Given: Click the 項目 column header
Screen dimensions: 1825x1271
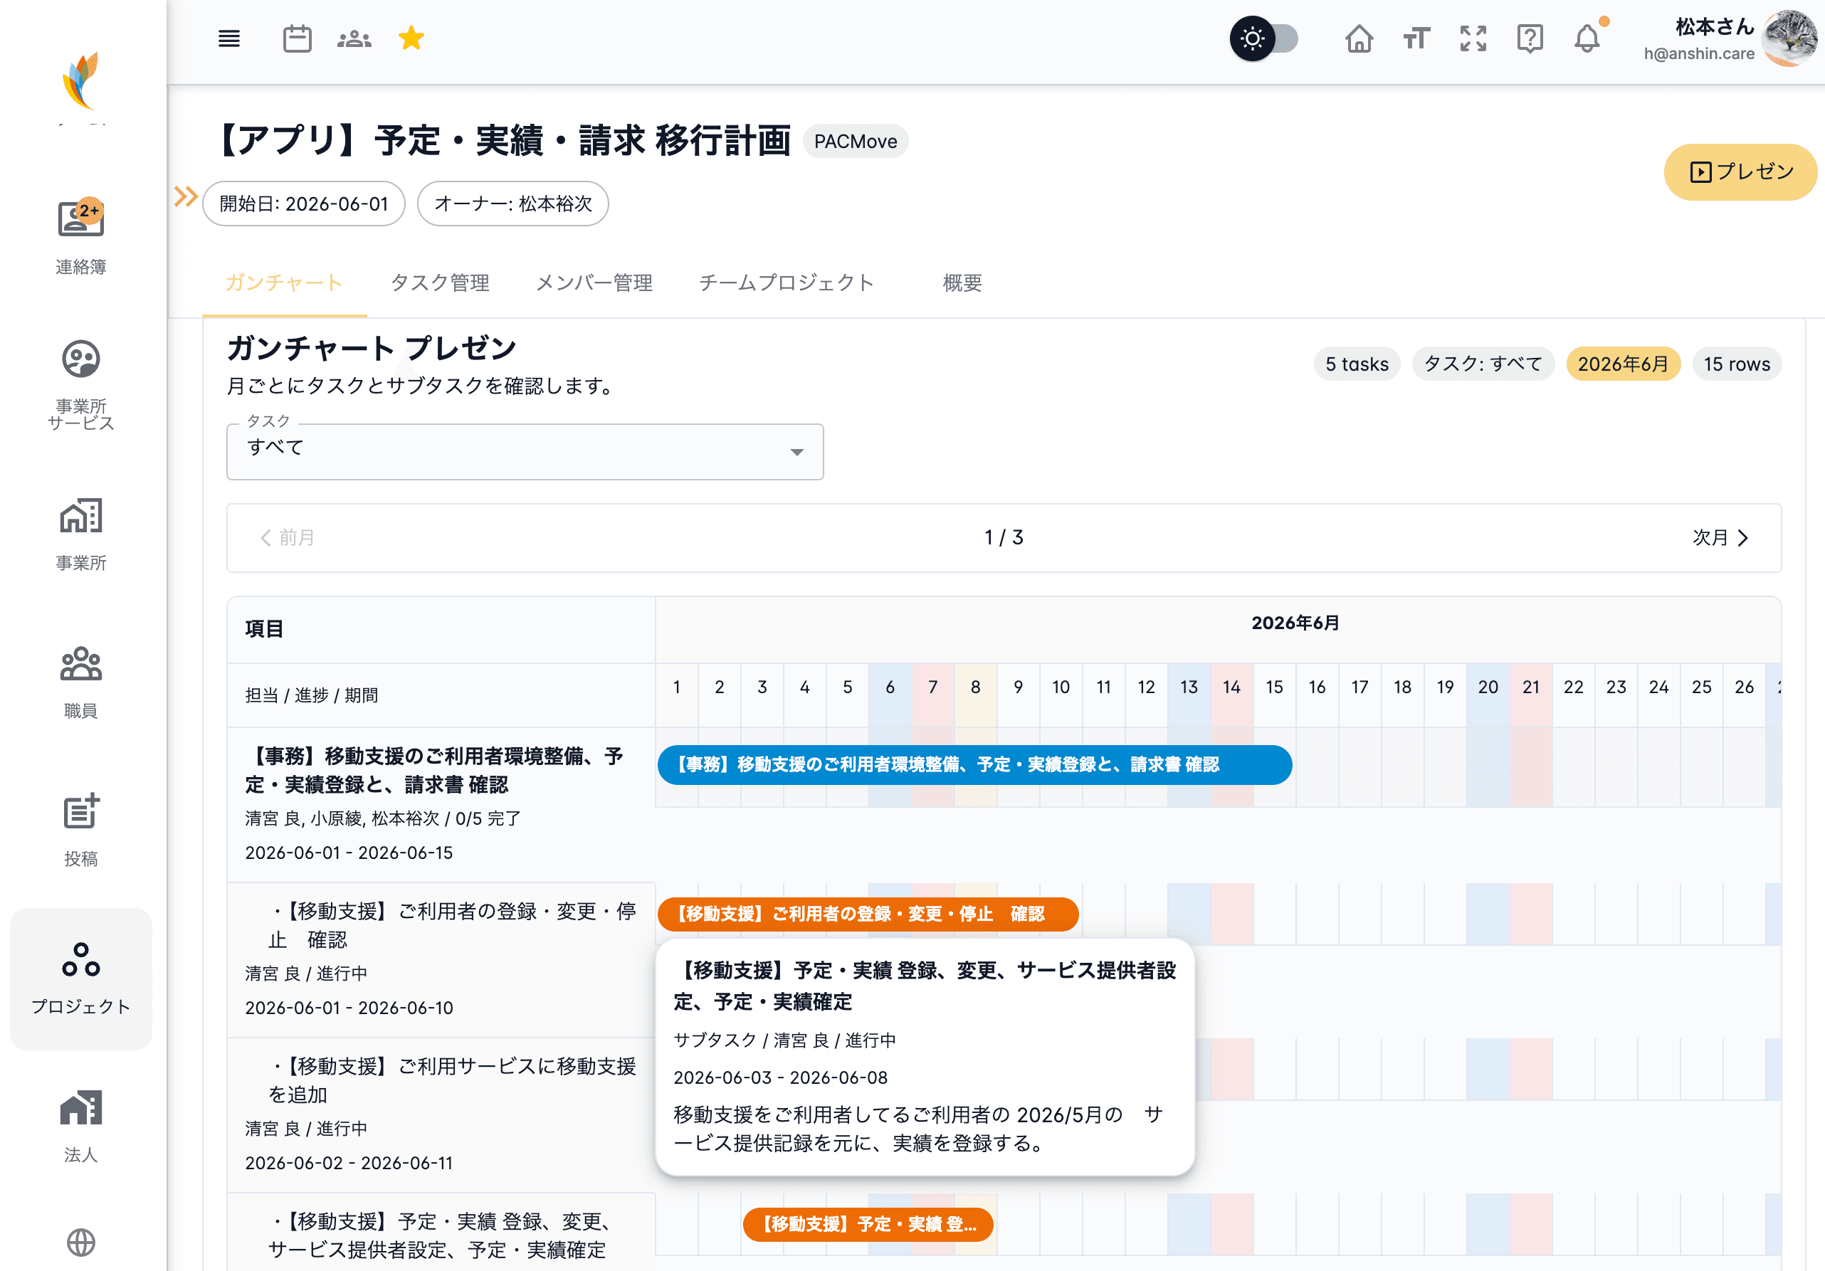Looking at the screenshot, I should click(x=264, y=629).
